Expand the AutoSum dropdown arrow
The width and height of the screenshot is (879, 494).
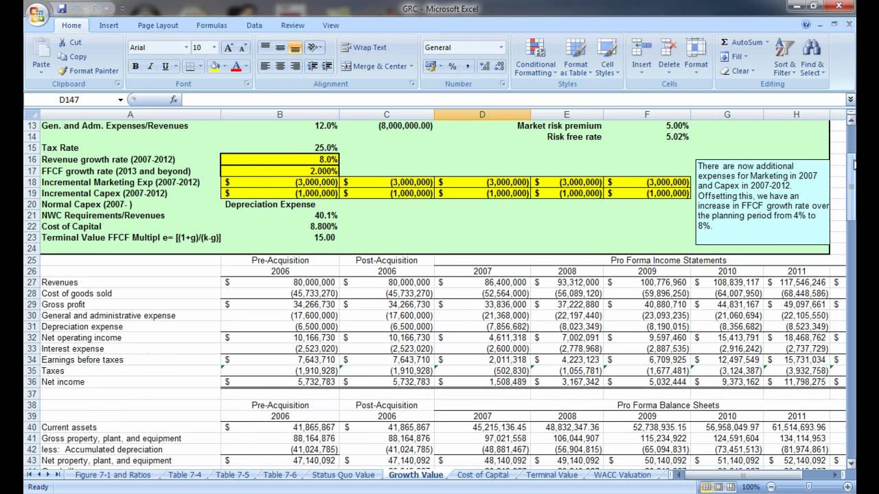[x=767, y=42]
